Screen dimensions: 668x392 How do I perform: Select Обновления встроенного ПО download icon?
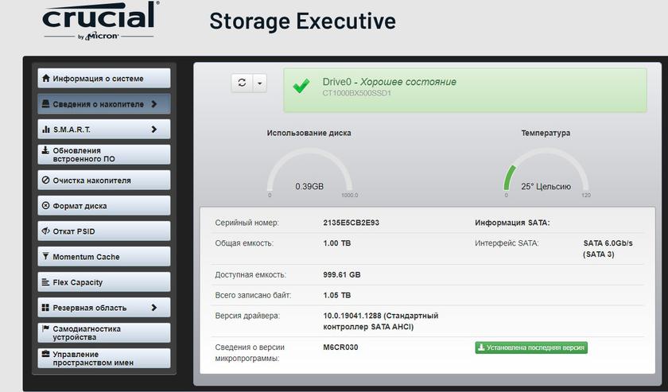coord(46,150)
